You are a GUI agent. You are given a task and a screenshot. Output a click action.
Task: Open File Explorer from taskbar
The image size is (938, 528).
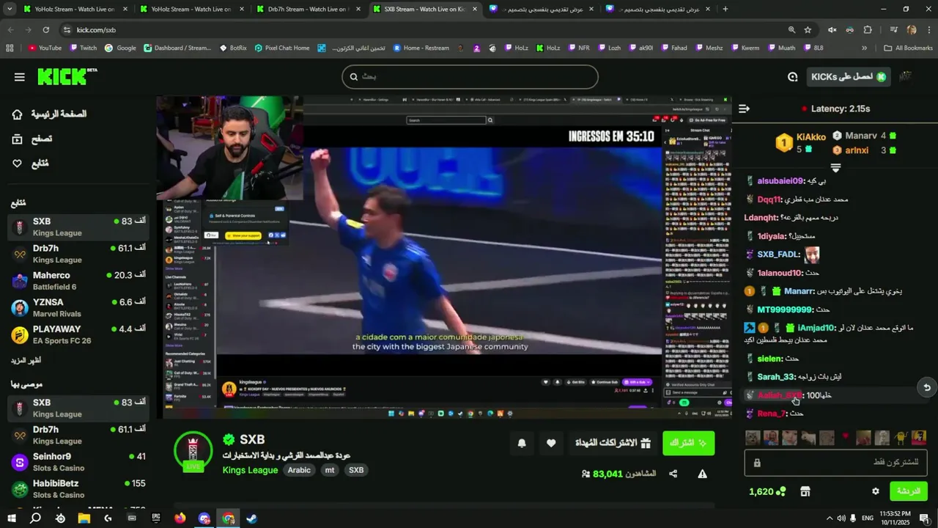84,518
